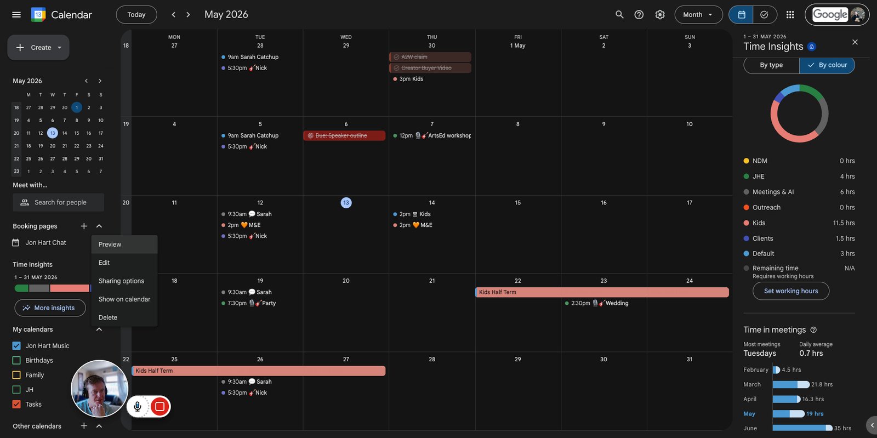Enable the JH calendar checkbox
The image size is (877, 438).
pos(16,390)
